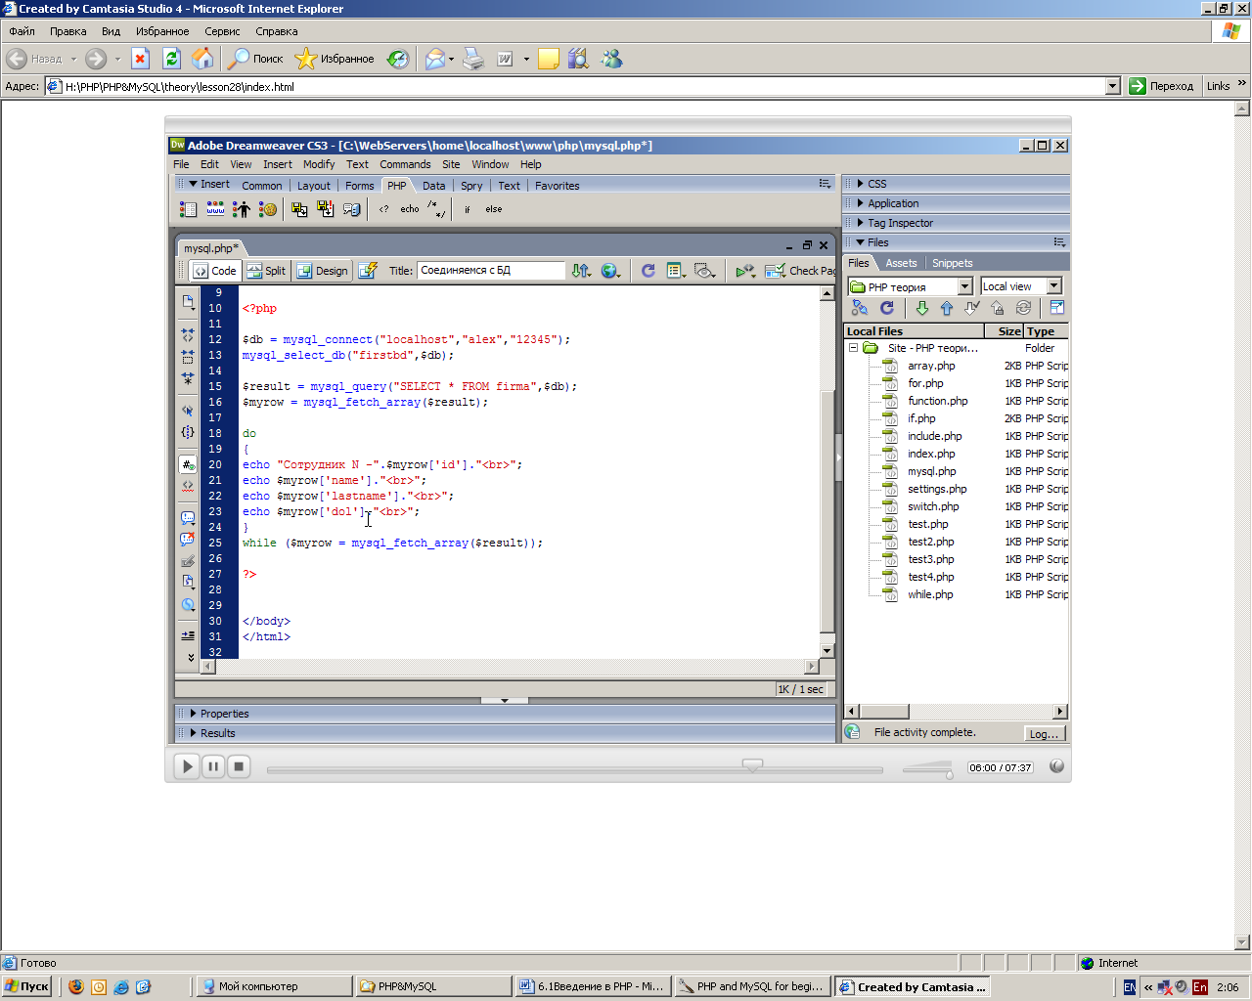Collapse the Files panel group
1252x1001 pixels.
[861, 242]
